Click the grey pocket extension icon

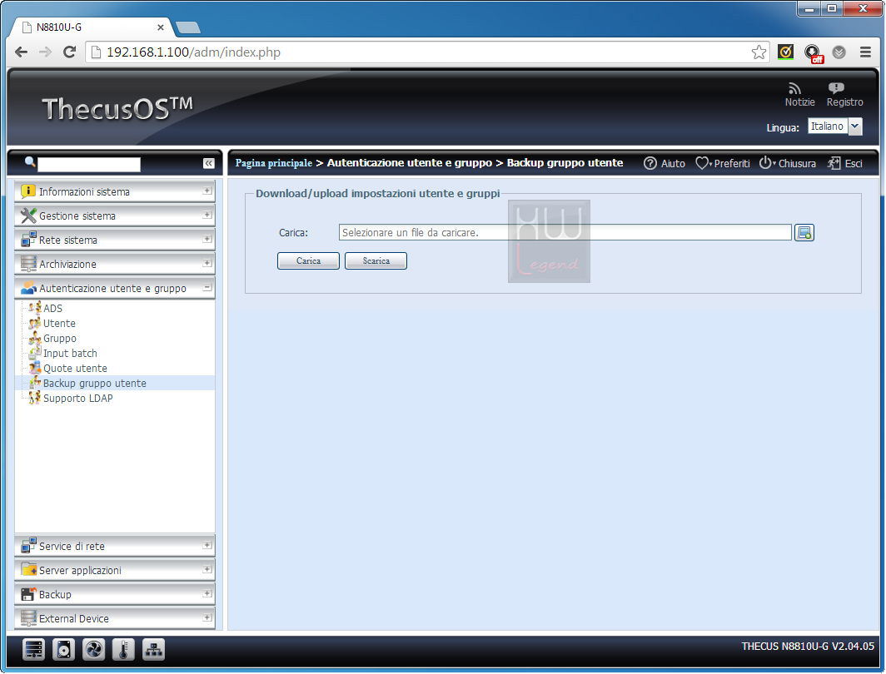pos(839,52)
